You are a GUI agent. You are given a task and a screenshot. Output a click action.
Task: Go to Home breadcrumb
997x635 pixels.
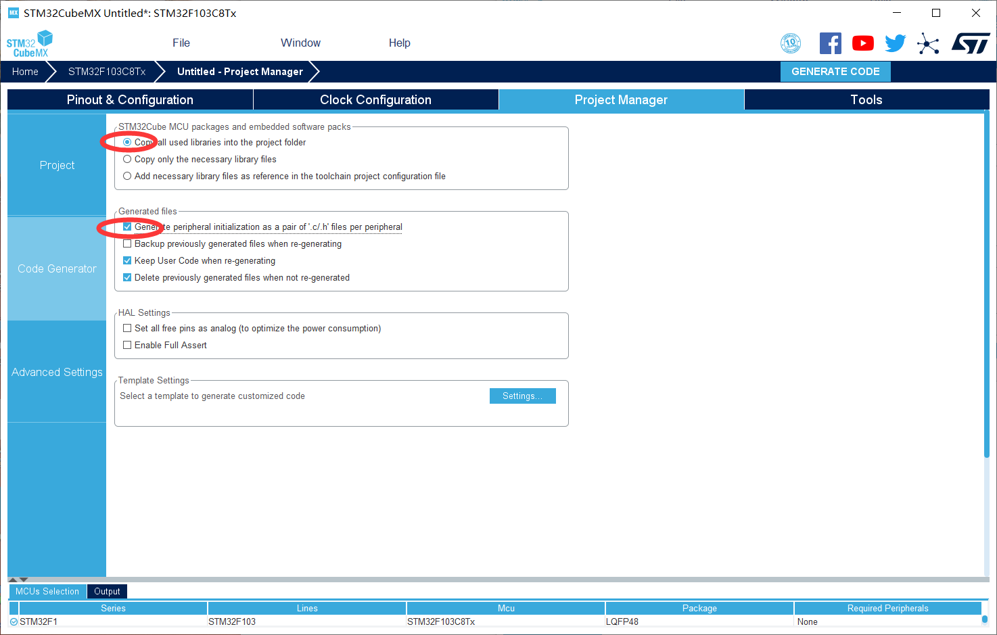pos(25,72)
